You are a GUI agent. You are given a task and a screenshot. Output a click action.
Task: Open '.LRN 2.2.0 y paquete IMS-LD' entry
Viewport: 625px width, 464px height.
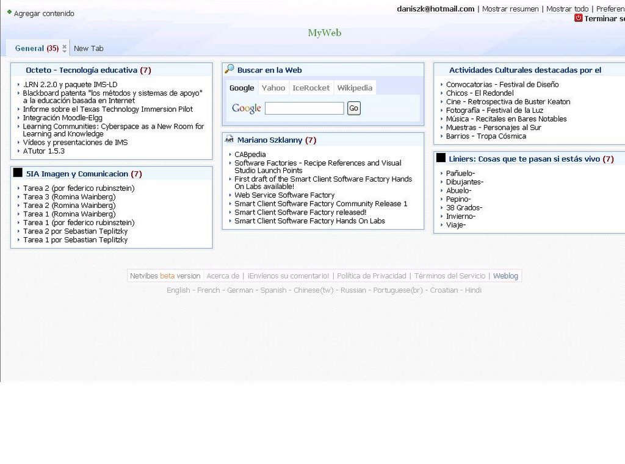point(70,84)
